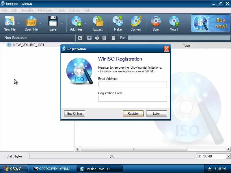
Task: Click the Registration Code input field
Action: [x=133, y=99]
